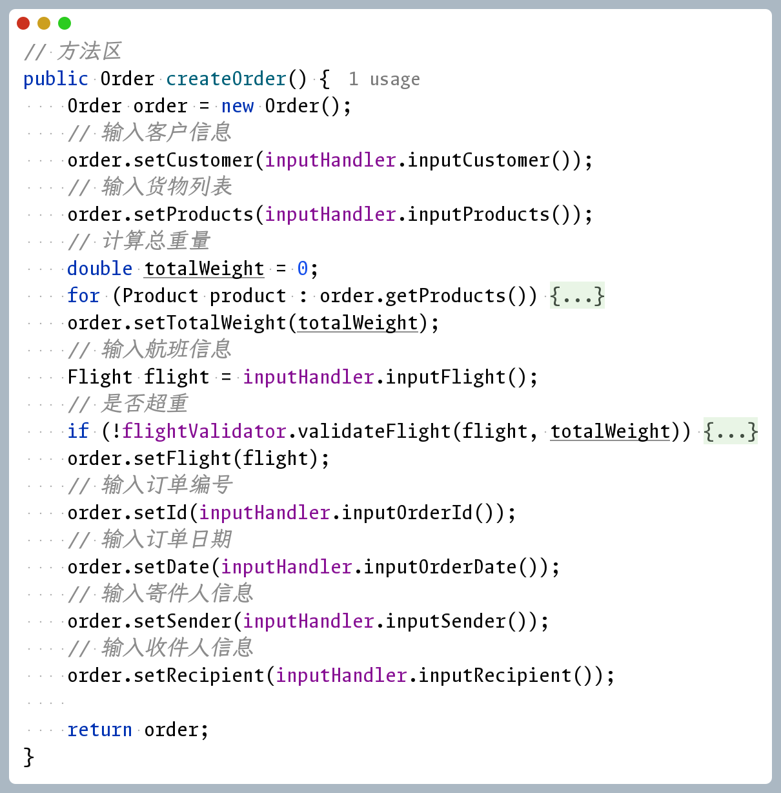Click the setProducts method call
The image size is (781, 793).
[x=194, y=214]
